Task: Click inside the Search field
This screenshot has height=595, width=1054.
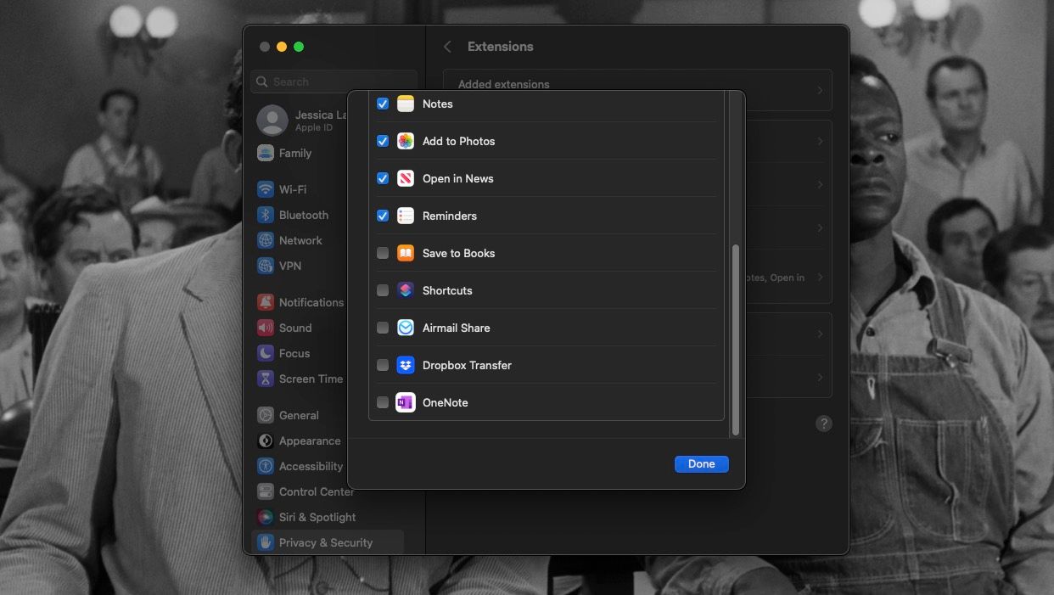Action: tap(334, 81)
